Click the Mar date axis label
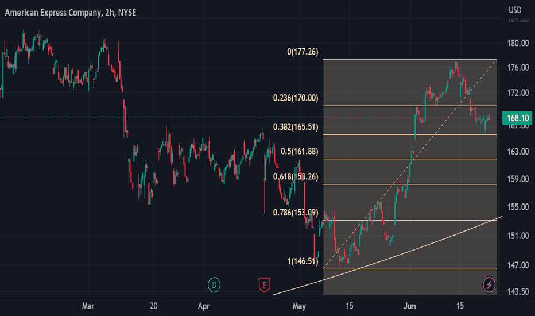The image size is (535, 316). point(88,306)
